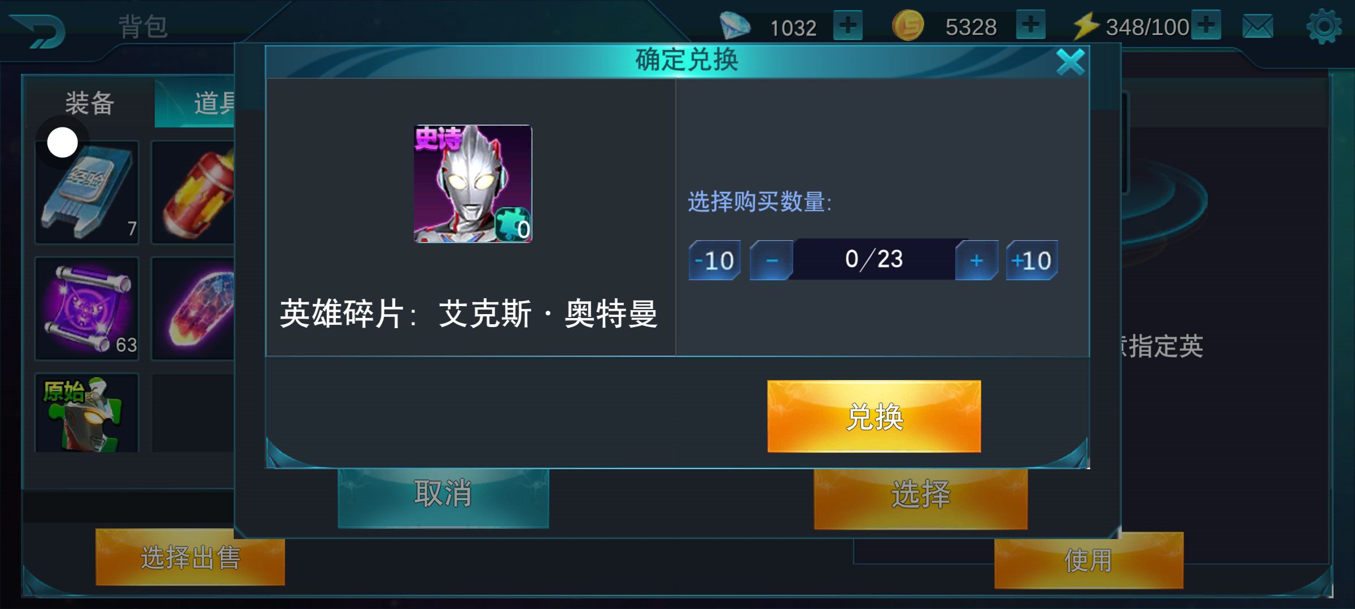Viewport: 1355px width, 609px height.
Task: Open the settings gear icon
Action: [x=1324, y=27]
